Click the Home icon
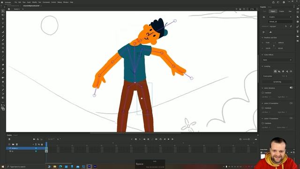Screen dimensions: 300x169 (2, 2)
